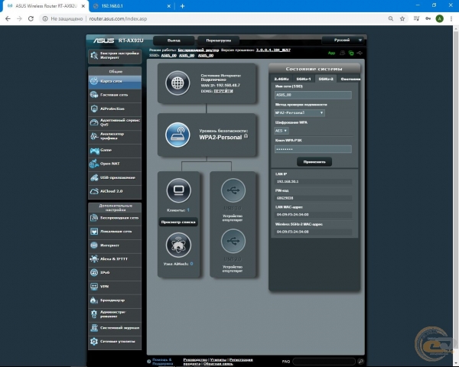This screenshot has width=459, height=367.
Task: Click the FAQ search input box
Action: point(324,362)
